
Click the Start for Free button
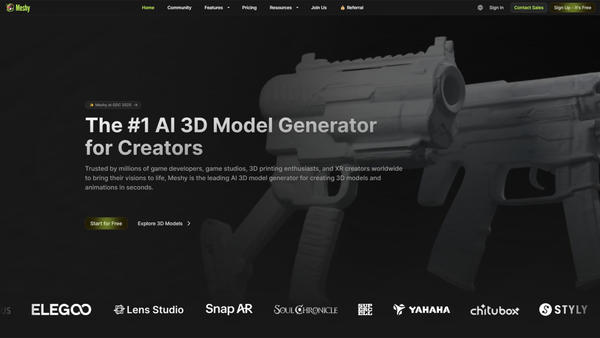point(106,223)
